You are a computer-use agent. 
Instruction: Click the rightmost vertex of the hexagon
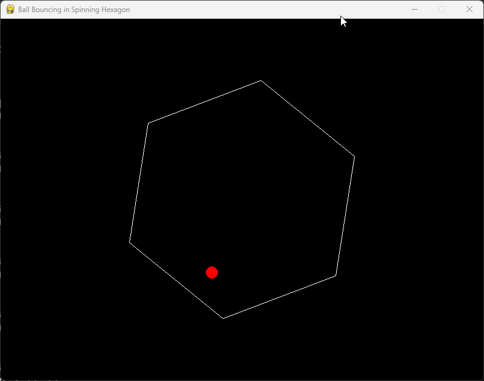point(354,157)
